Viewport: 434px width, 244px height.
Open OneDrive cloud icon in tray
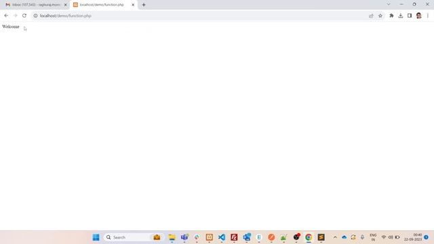click(x=344, y=237)
